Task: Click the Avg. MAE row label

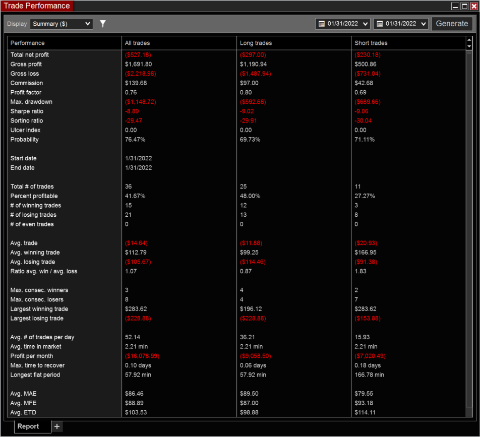Action: tap(24, 394)
